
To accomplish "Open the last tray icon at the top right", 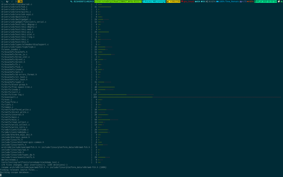I will pyautogui.click(x=282, y=1).
